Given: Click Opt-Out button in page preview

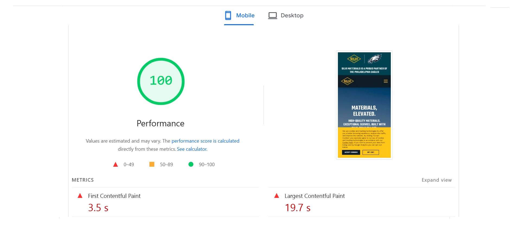Looking at the screenshot, I should pyautogui.click(x=370, y=152).
